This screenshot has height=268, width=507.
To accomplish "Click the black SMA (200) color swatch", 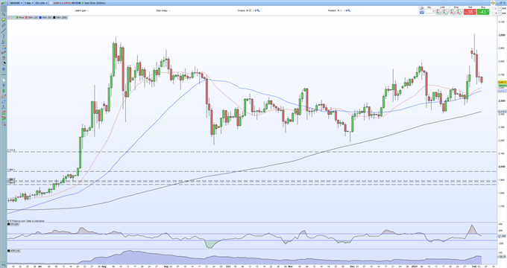I will tap(54, 17).
